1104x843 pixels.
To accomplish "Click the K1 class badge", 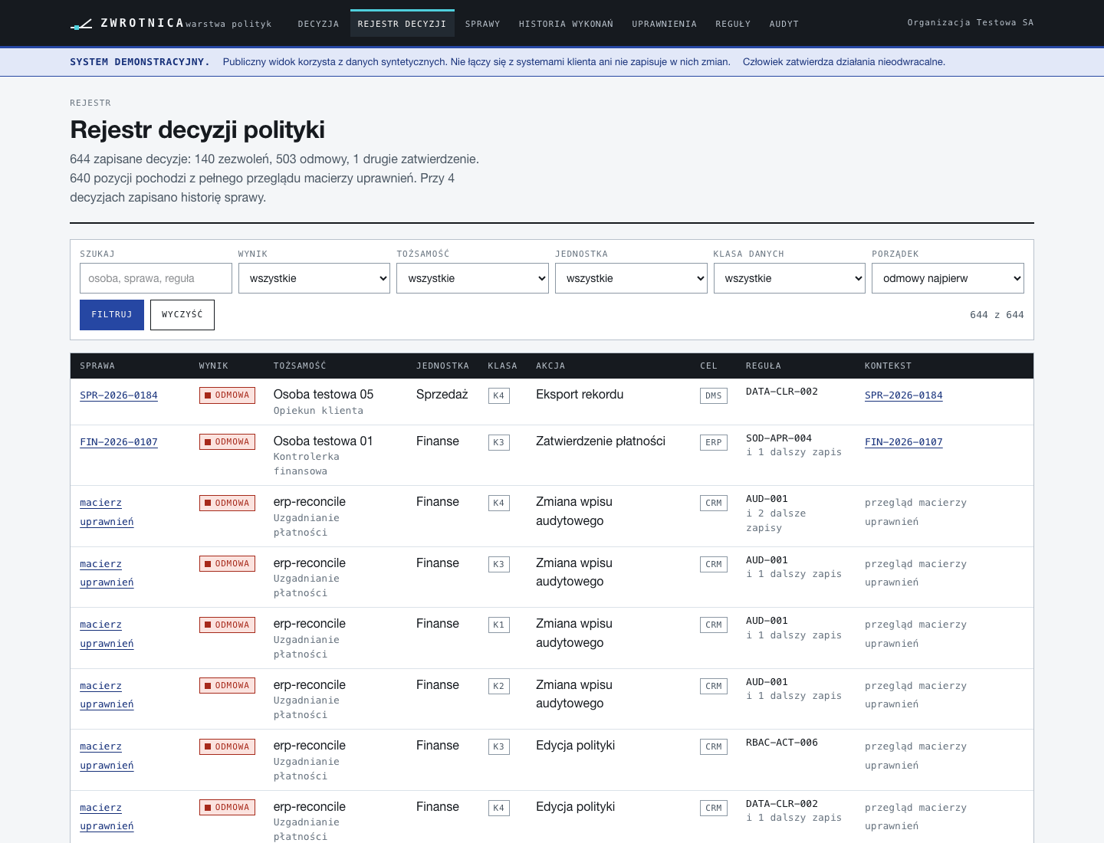I will [x=499, y=625].
